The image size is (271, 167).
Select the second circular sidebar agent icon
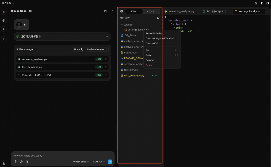4,21
